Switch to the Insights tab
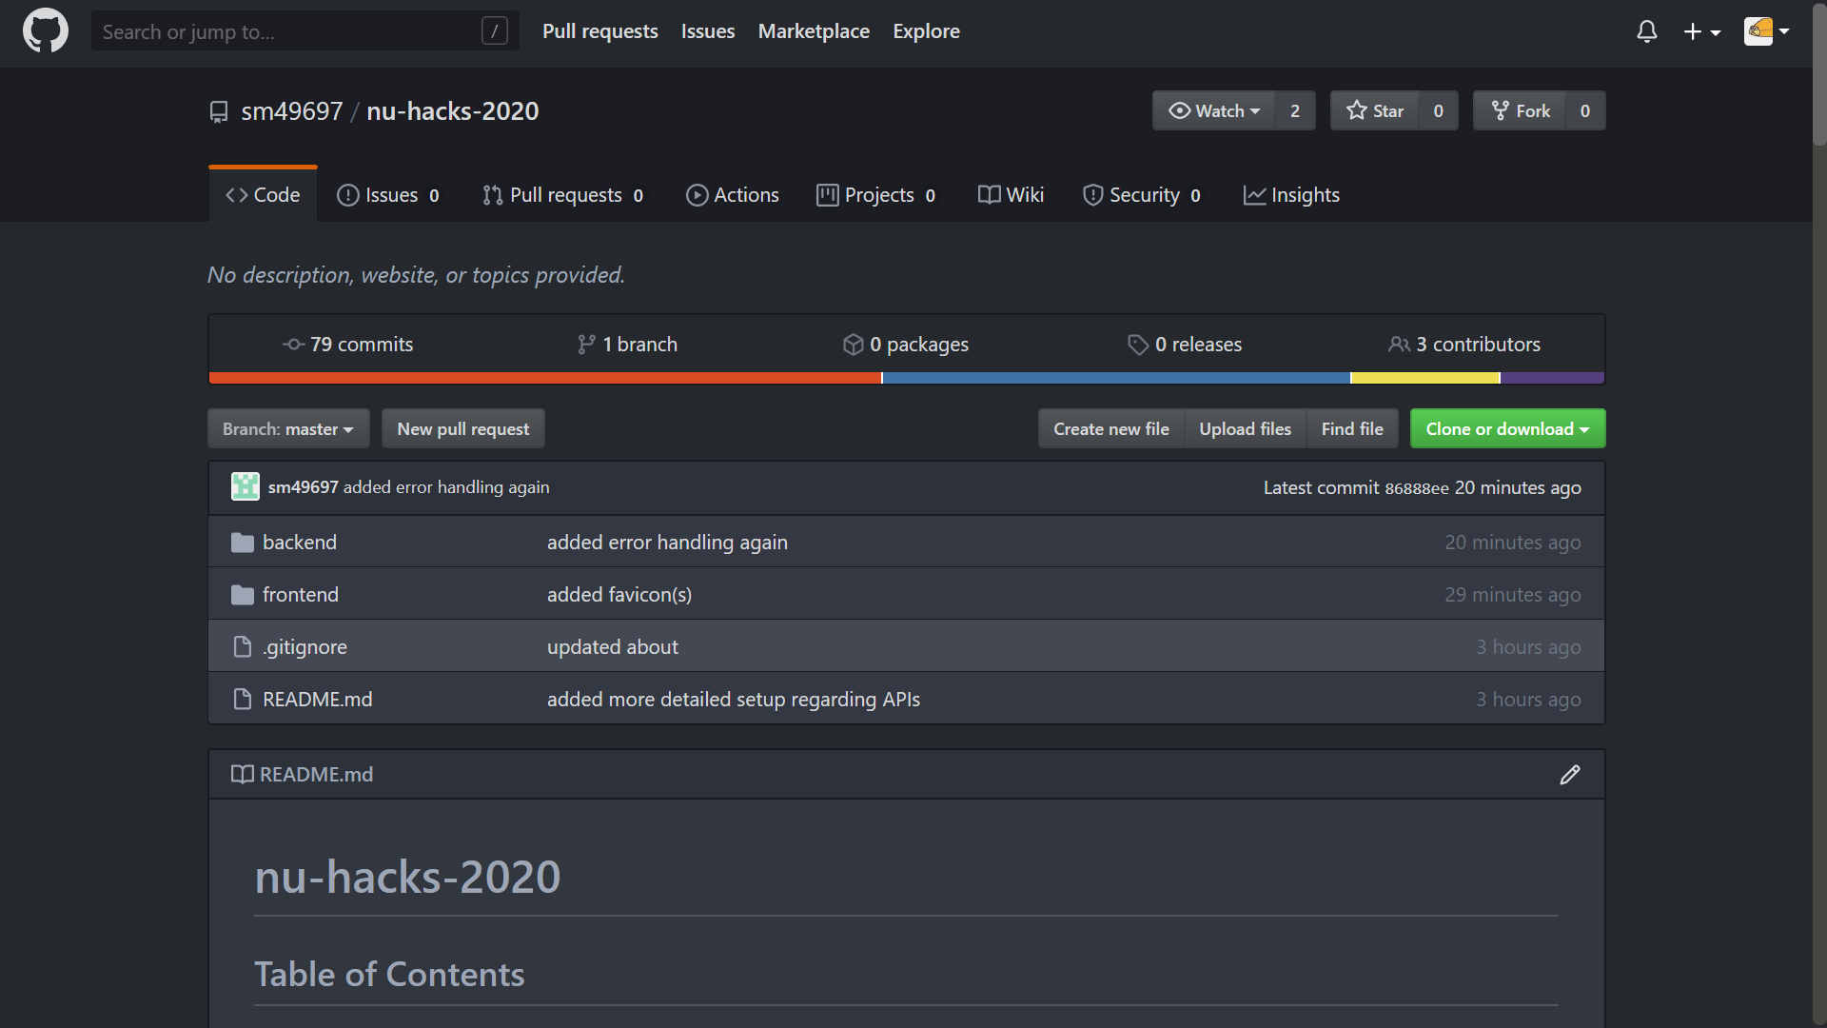The height and width of the screenshot is (1028, 1827). [x=1290, y=195]
